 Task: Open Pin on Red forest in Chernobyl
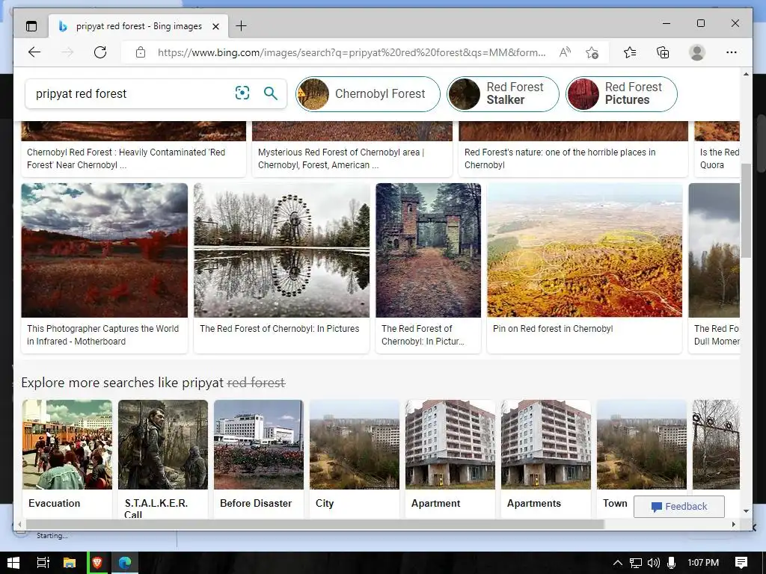click(553, 329)
